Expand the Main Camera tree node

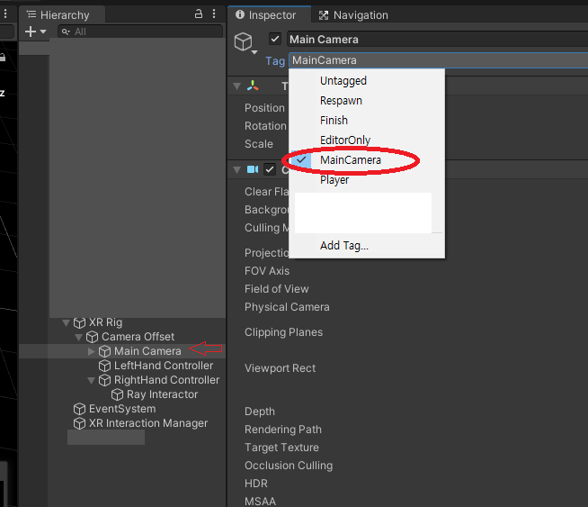[92, 351]
